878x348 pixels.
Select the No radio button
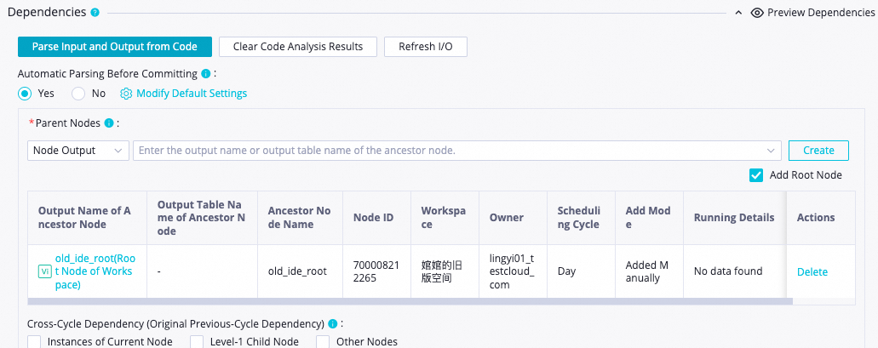click(x=78, y=94)
